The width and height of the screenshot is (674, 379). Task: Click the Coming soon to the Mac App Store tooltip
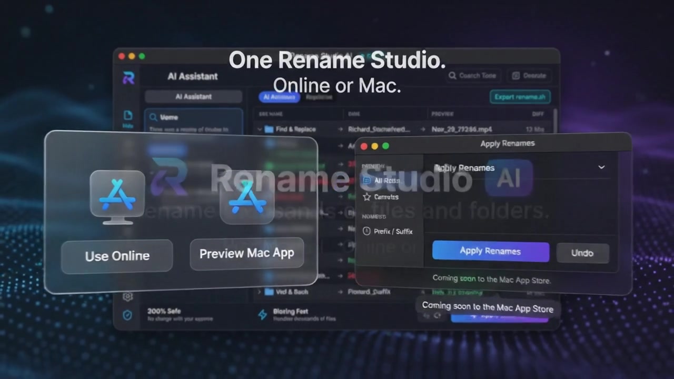click(488, 308)
